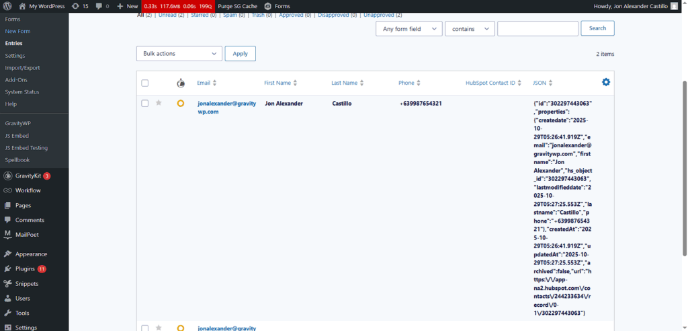The height and width of the screenshot is (331, 688).
Task: Check the first entry row checkbox
Action: 145,104
